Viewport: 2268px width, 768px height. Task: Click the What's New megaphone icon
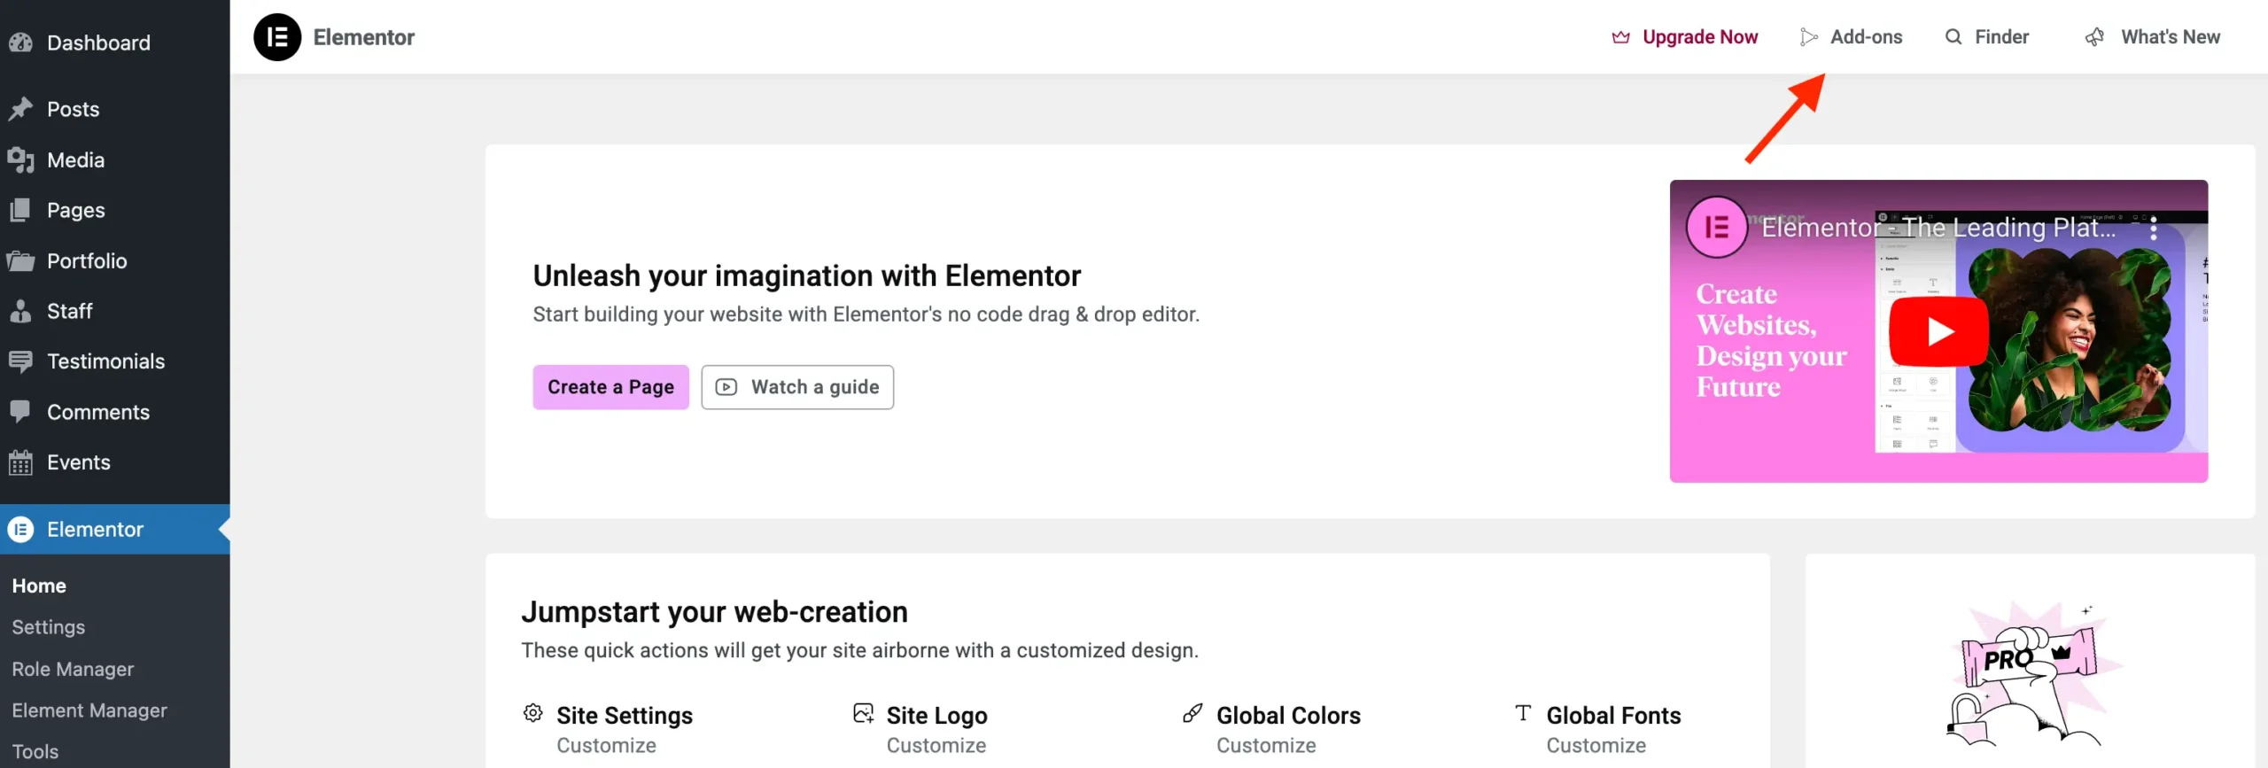click(x=2095, y=37)
